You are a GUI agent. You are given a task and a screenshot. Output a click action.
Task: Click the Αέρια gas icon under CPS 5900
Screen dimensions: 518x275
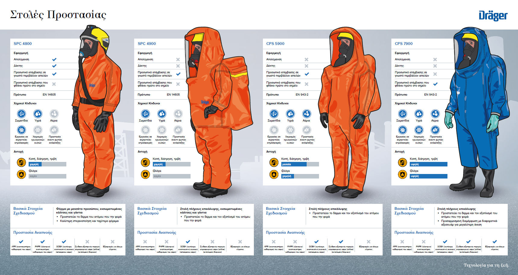(x=307, y=114)
